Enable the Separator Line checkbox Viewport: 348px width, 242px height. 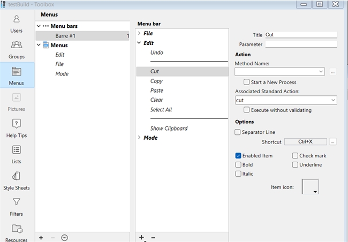(238, 132)
